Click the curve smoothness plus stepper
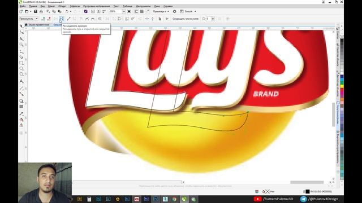 click(x=213, y=19)
